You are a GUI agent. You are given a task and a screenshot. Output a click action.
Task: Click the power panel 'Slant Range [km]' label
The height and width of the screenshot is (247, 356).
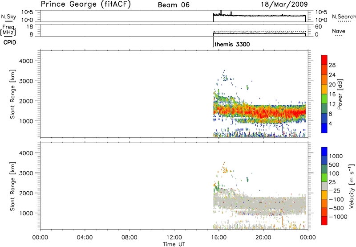click(12, 94)
